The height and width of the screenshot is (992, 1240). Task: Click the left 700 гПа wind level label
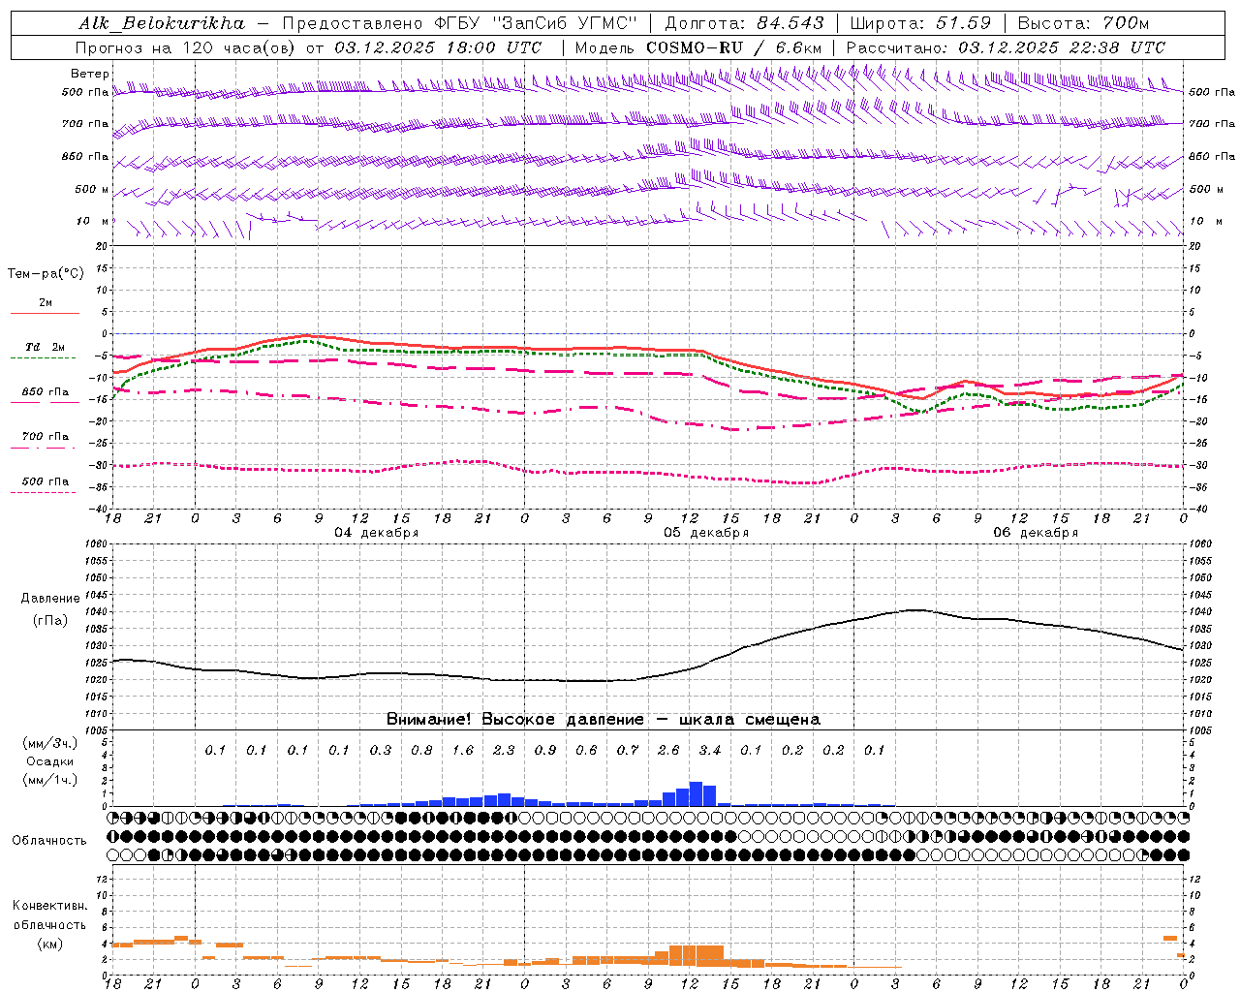pyautogui.click(x=85, y=124)
